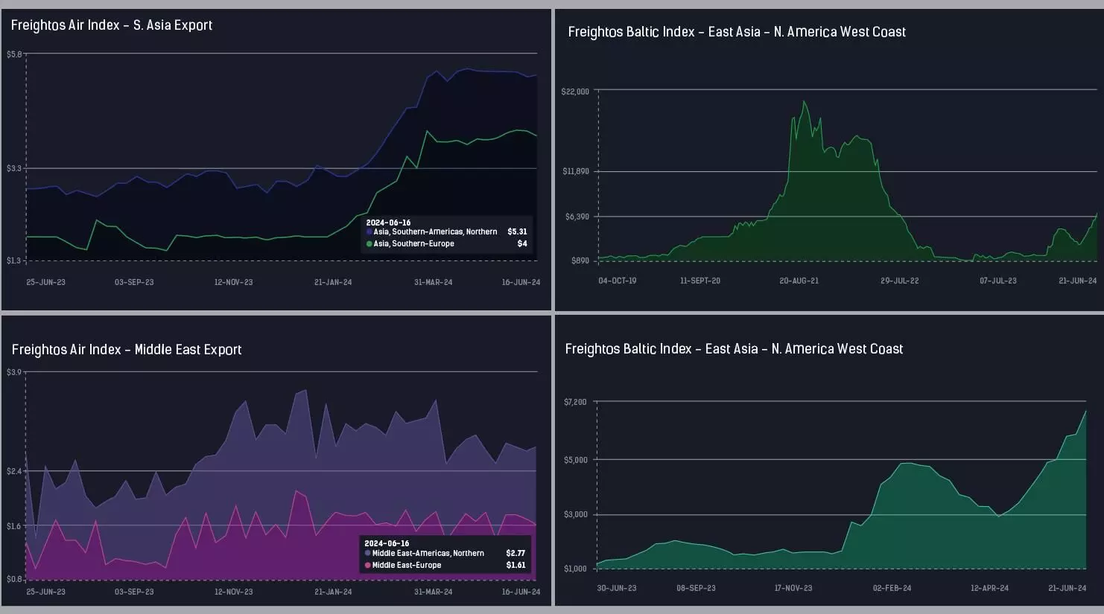
Task: Click the $2.4 y-axis label
Action: (x=14, y=472)
